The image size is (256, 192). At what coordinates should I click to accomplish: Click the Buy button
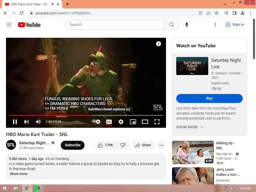(x=209, y=98)
